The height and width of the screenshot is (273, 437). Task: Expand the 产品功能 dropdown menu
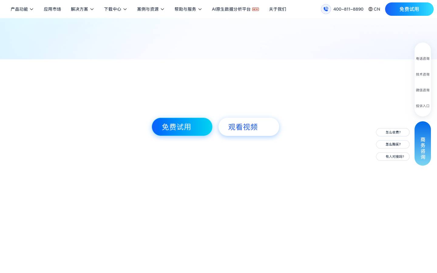(22, 9)
